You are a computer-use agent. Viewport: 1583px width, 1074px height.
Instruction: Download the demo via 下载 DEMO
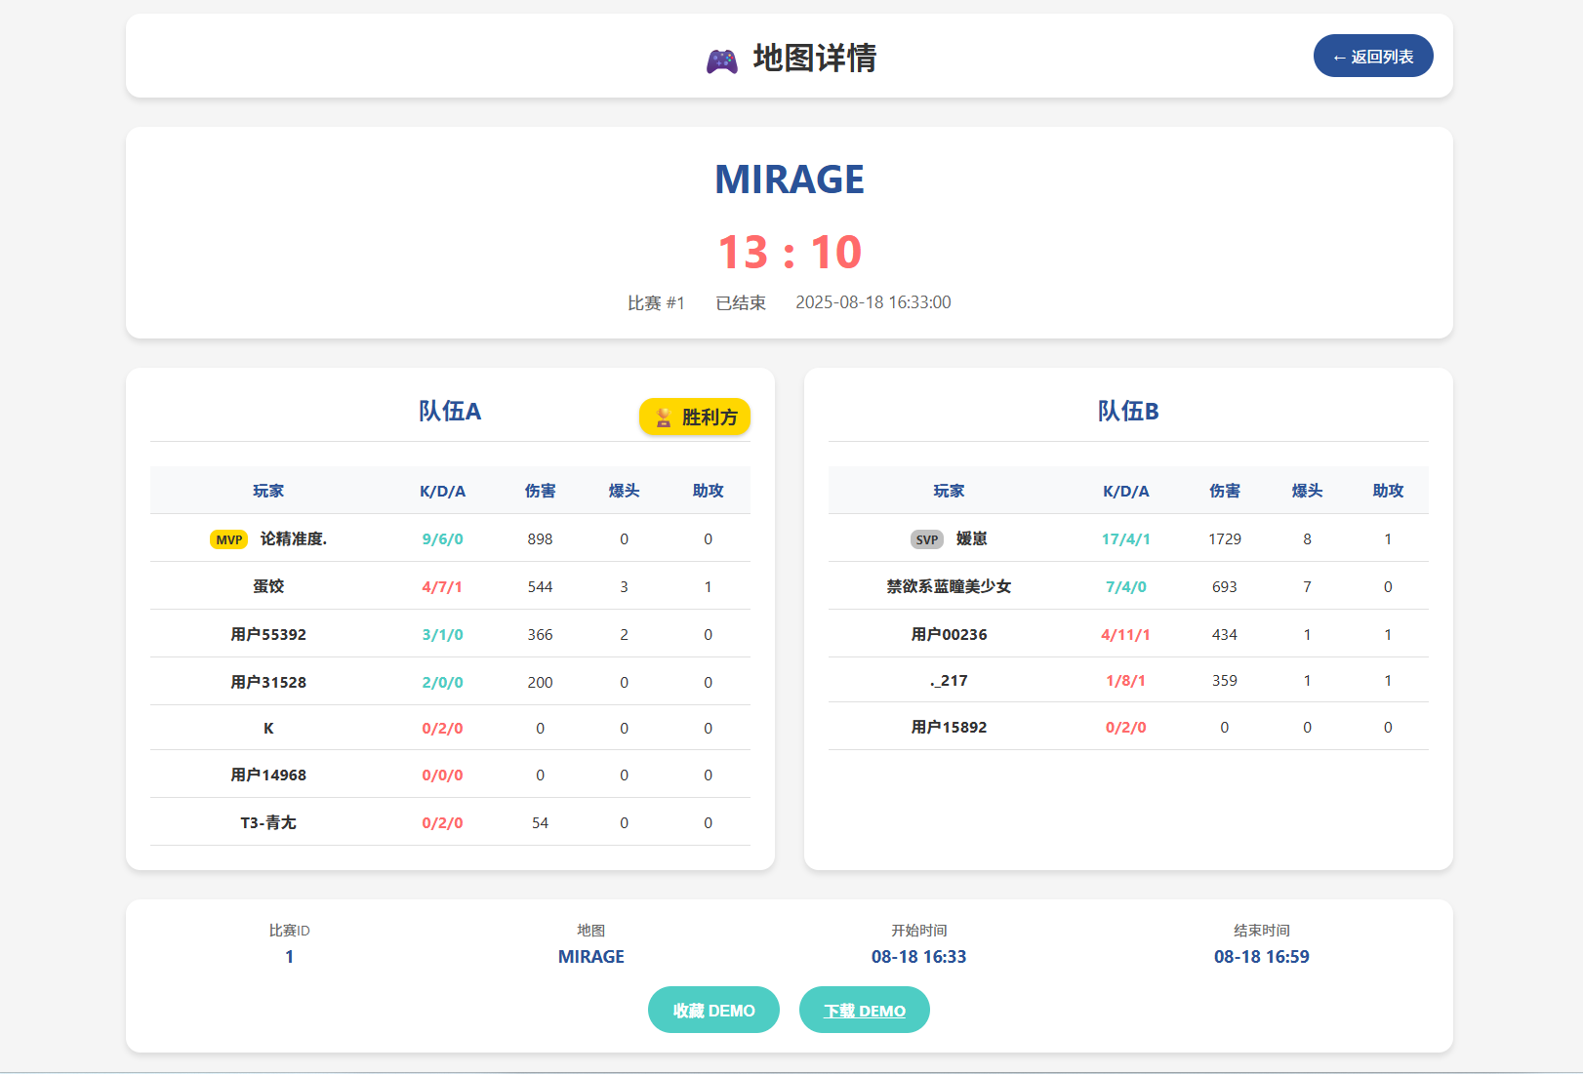click(x=865, y=1010)
